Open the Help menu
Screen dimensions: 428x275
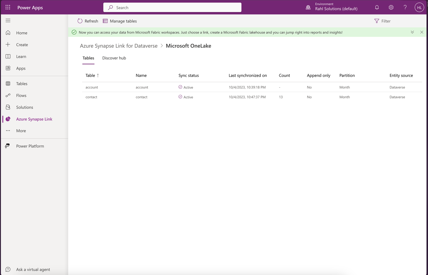[x=405, y=7]
